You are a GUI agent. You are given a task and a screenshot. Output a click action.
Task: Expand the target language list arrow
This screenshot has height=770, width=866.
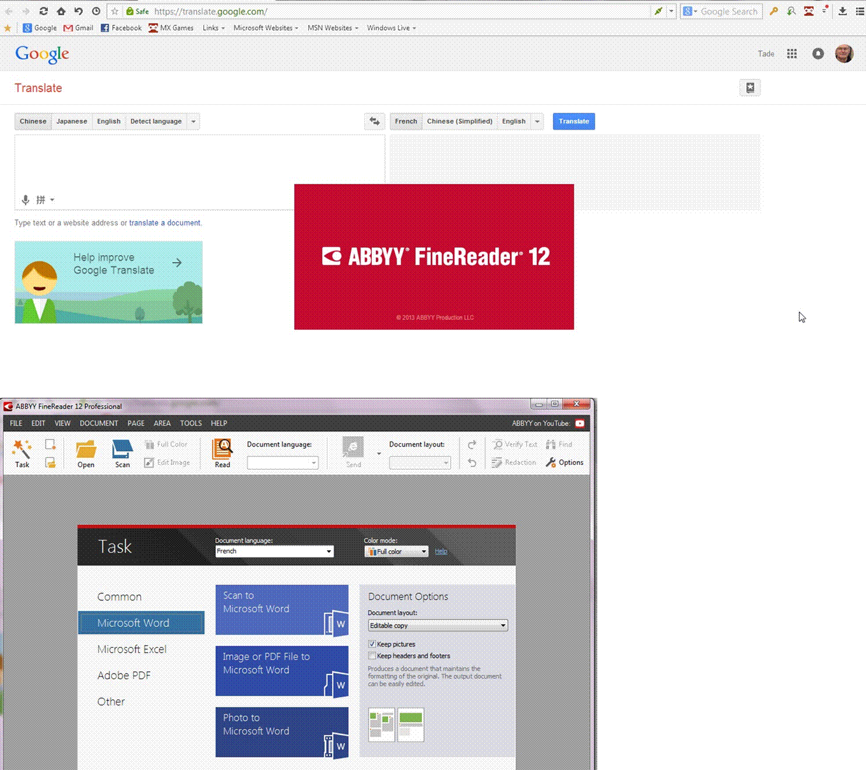point(537,121)
